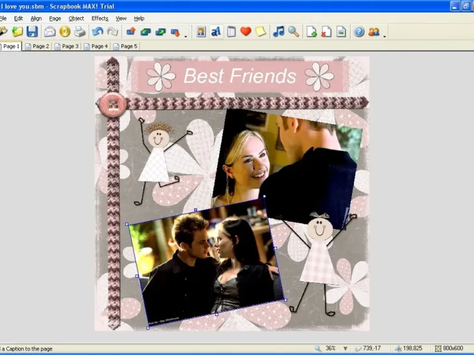Screen dimensions: 474x355
Task: Redo the undone action
Action: click(x=113, y=32)
